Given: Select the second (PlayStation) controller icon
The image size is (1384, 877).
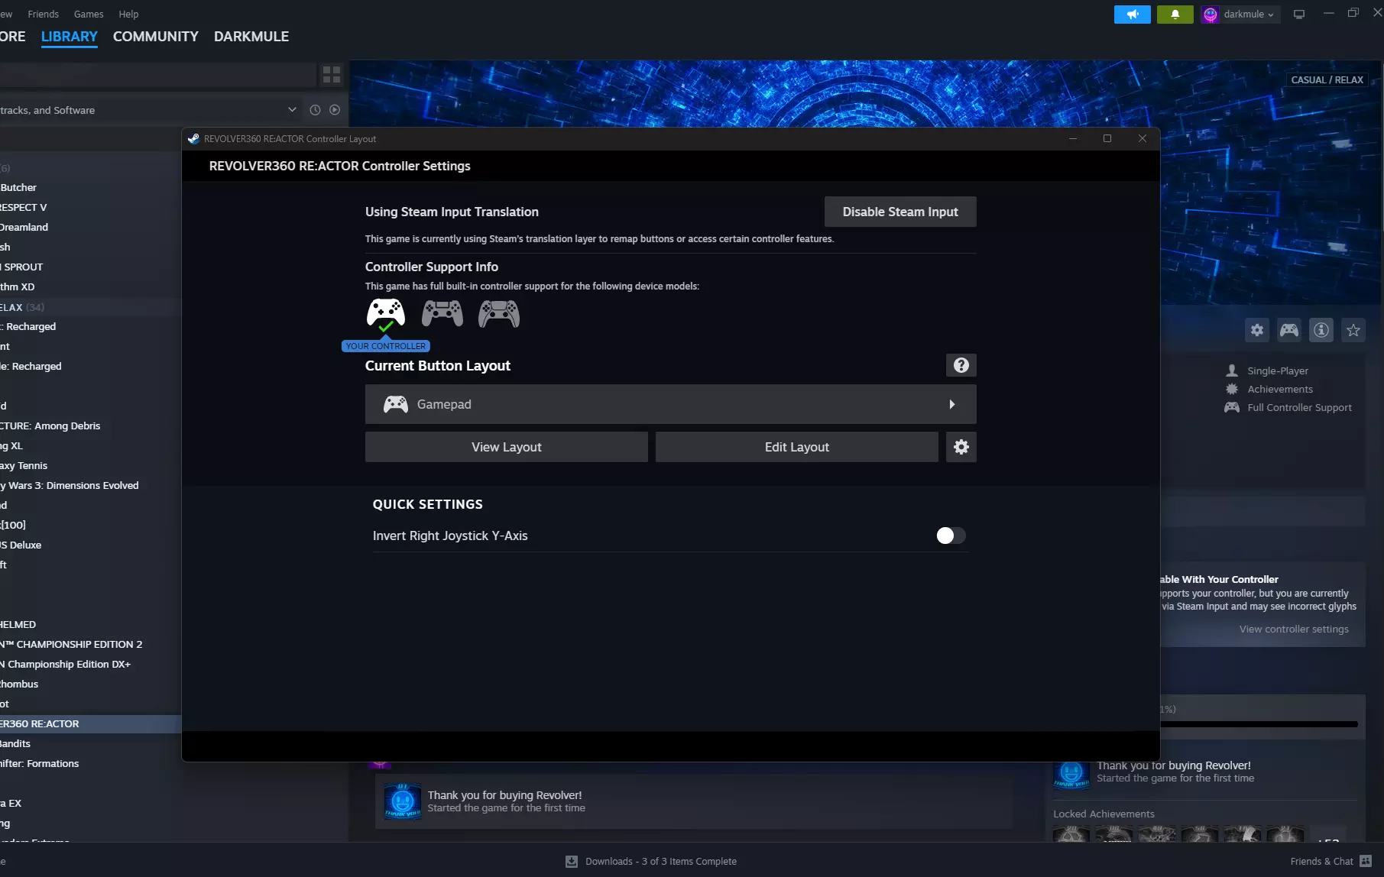Looking at the screenshot, I should click(442, 313).
